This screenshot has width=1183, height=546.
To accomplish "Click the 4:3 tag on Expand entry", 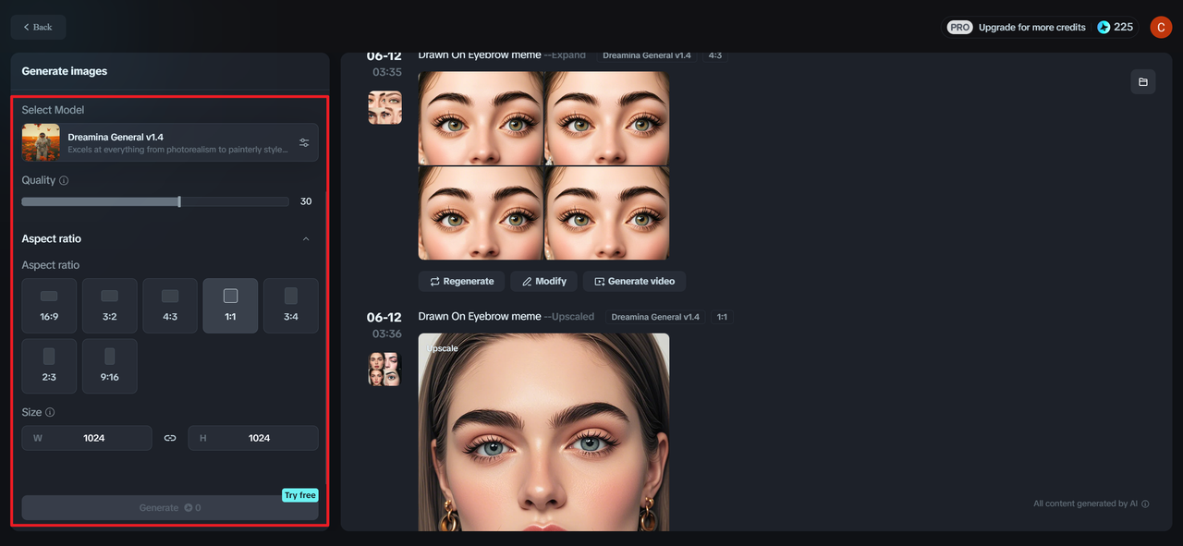I will coord(714,55).
